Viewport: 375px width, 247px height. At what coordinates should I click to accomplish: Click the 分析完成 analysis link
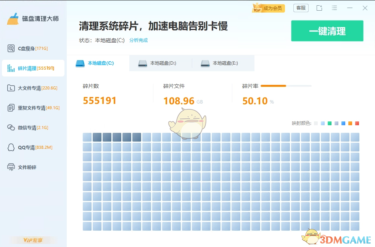pyautogui.click(x=138, y=40)
